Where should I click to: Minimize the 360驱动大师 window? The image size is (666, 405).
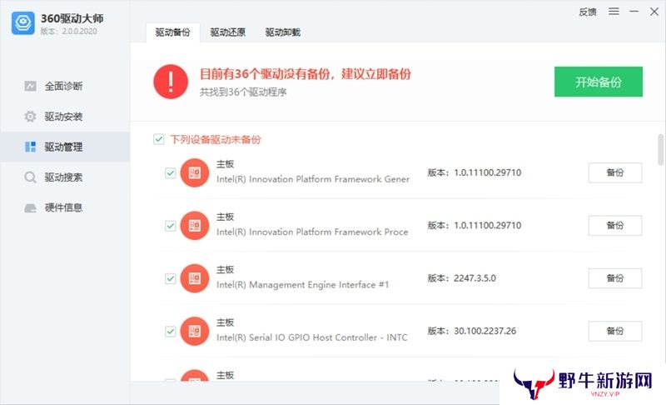tap(634, 12)
